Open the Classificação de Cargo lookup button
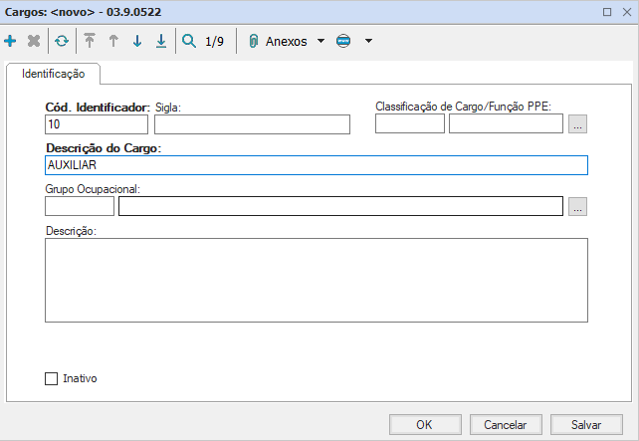 [578, 123]
